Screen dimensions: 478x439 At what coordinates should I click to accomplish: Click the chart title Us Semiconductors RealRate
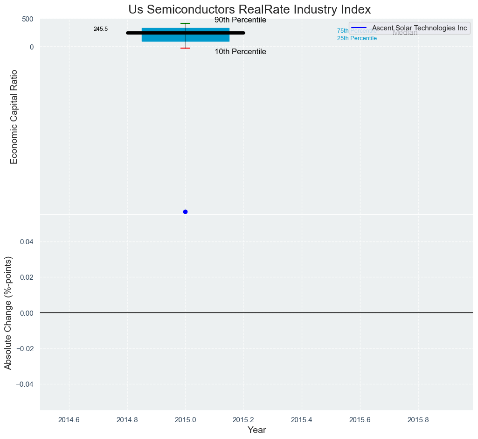click(x=249, y=9)
